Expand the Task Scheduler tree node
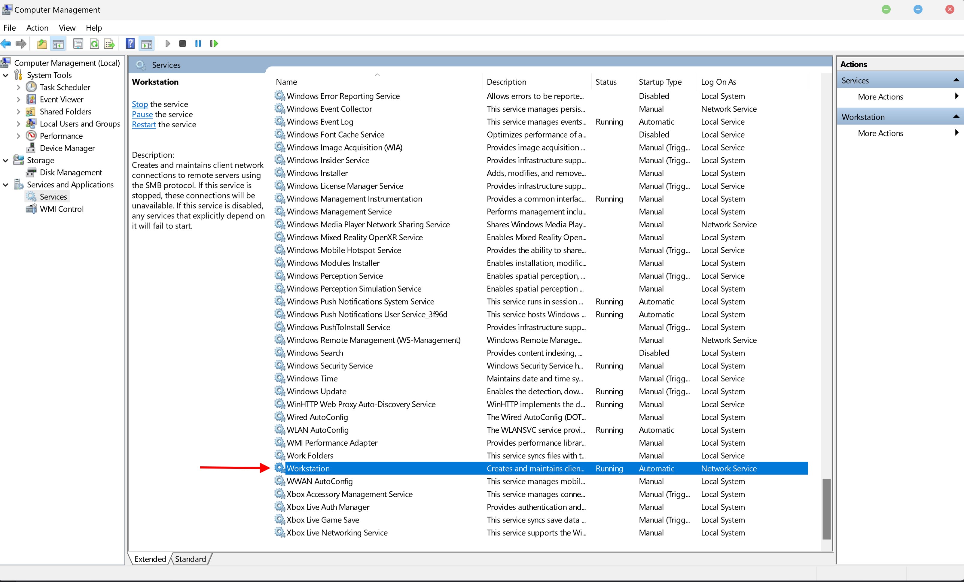Image resolution: width=964 pixels, height=582 pixels. [x=18, y=87]
